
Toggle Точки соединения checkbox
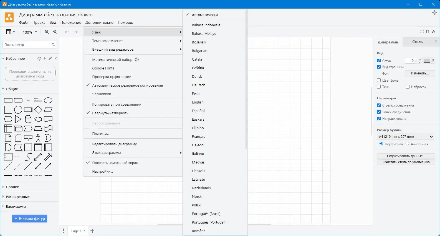click(x=379, y=112)
